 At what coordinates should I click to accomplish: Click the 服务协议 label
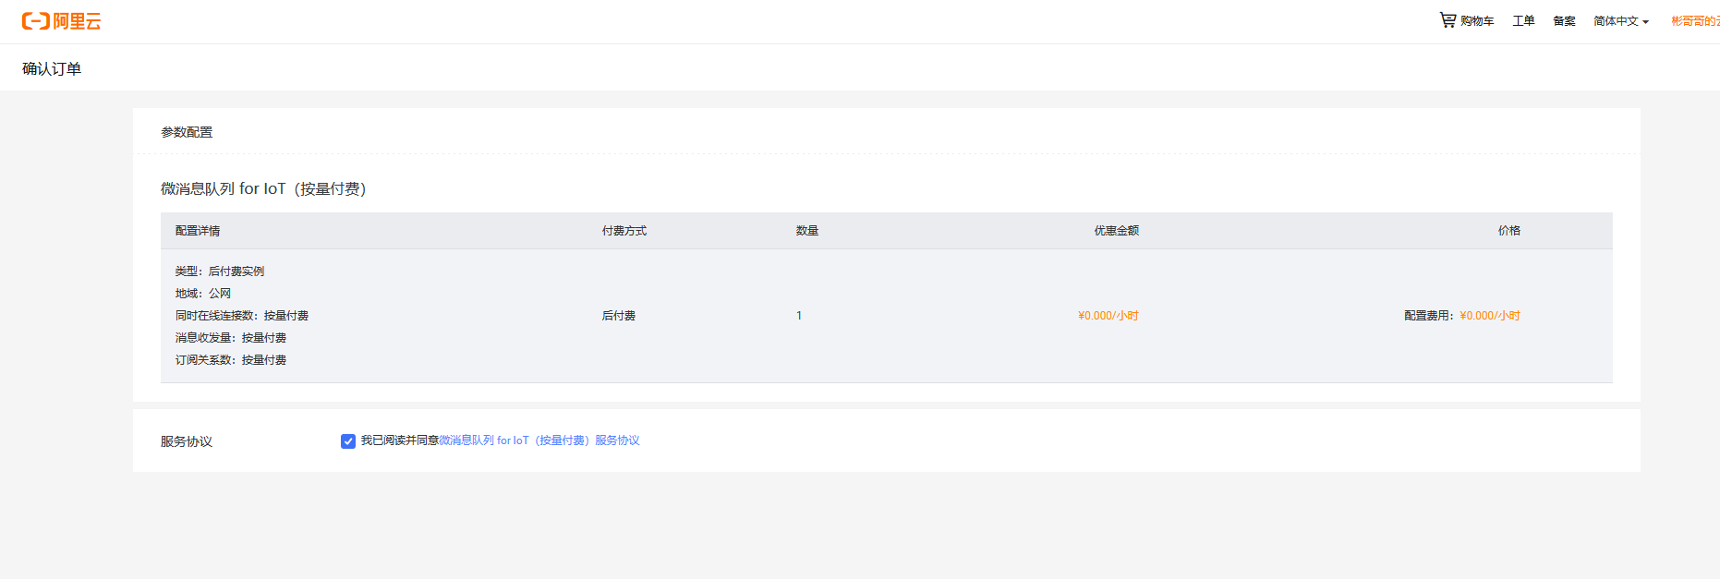point(187,441)
